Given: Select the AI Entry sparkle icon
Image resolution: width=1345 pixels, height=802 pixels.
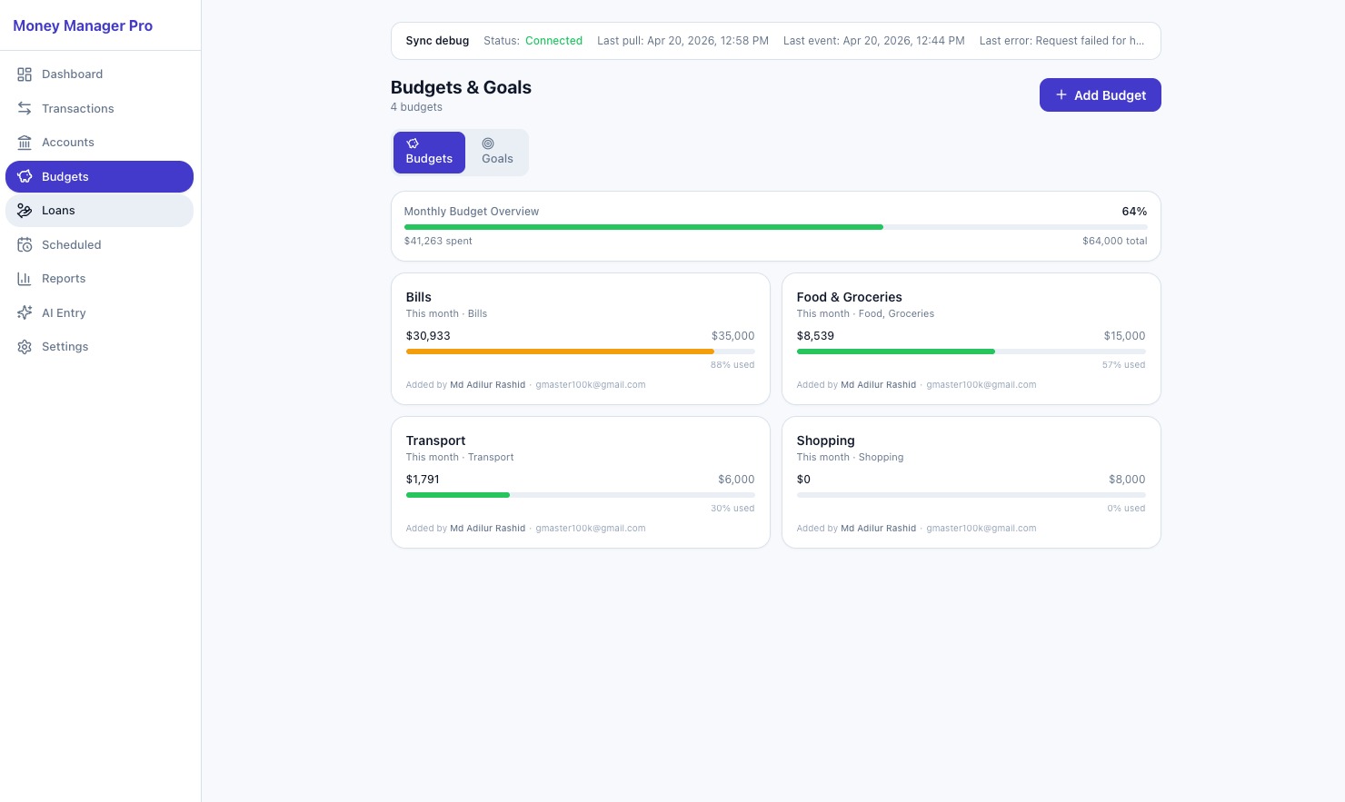Looking at the screenshot, I should coord(25,312).
